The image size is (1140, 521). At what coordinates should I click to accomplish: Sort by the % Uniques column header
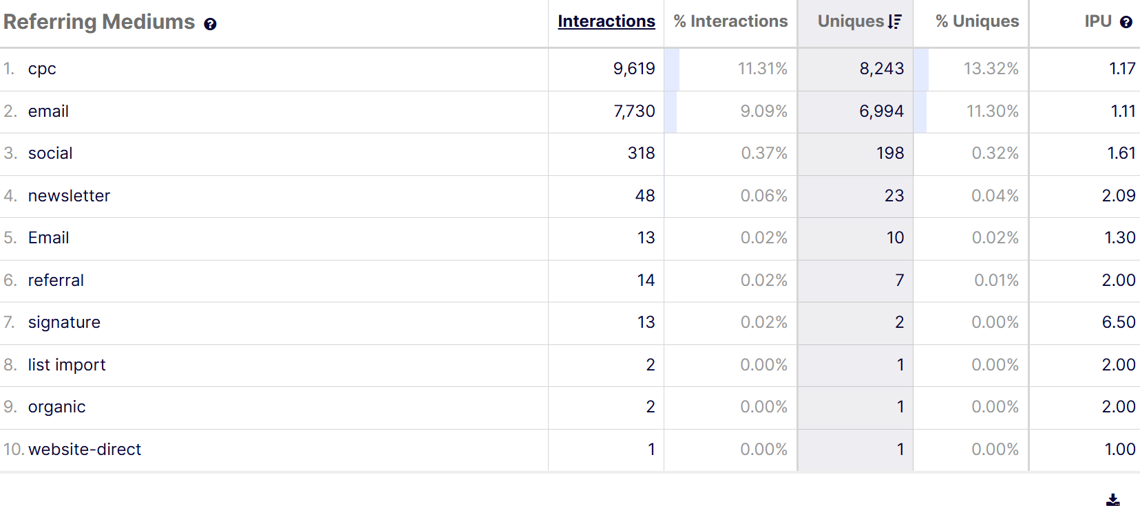pos(977,21)
